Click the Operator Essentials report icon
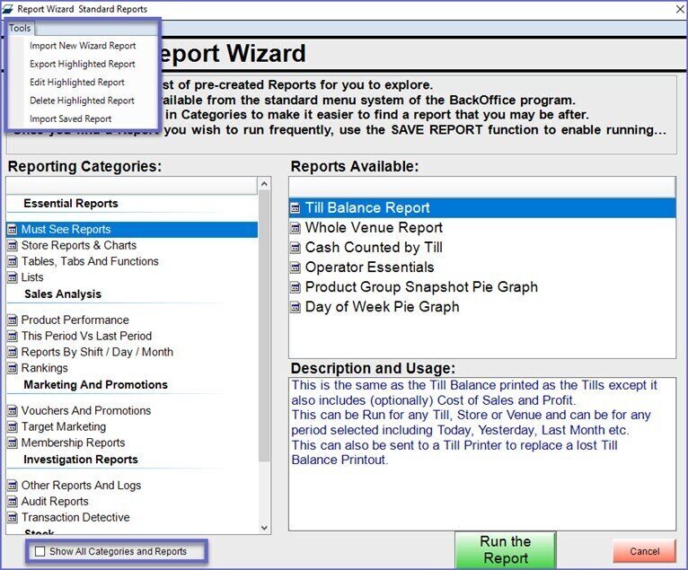The width and height of the screenshot is (688, 570). 296,267
